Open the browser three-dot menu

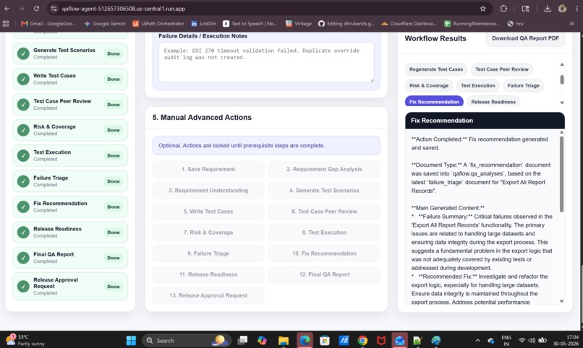pyautogui.click(x=576, y=9)
